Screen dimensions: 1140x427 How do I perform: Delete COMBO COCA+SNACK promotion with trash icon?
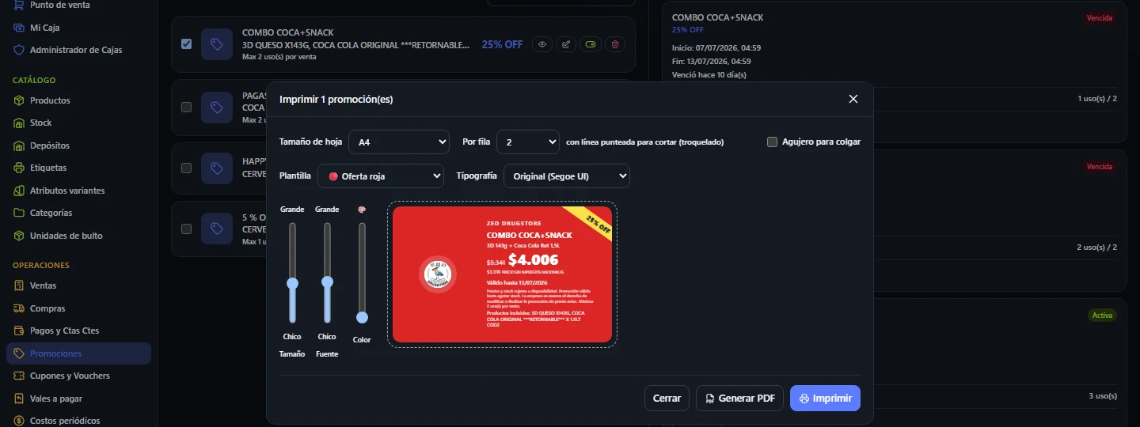(615, 44)
